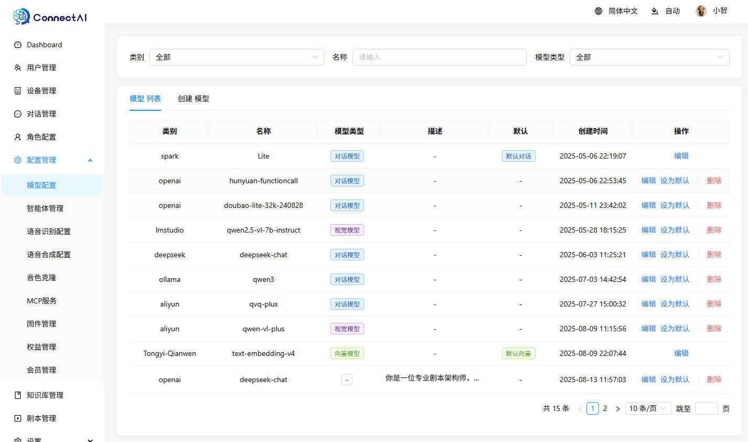Select page 1 in pagination
748x442 pixels.
[593, 408]
